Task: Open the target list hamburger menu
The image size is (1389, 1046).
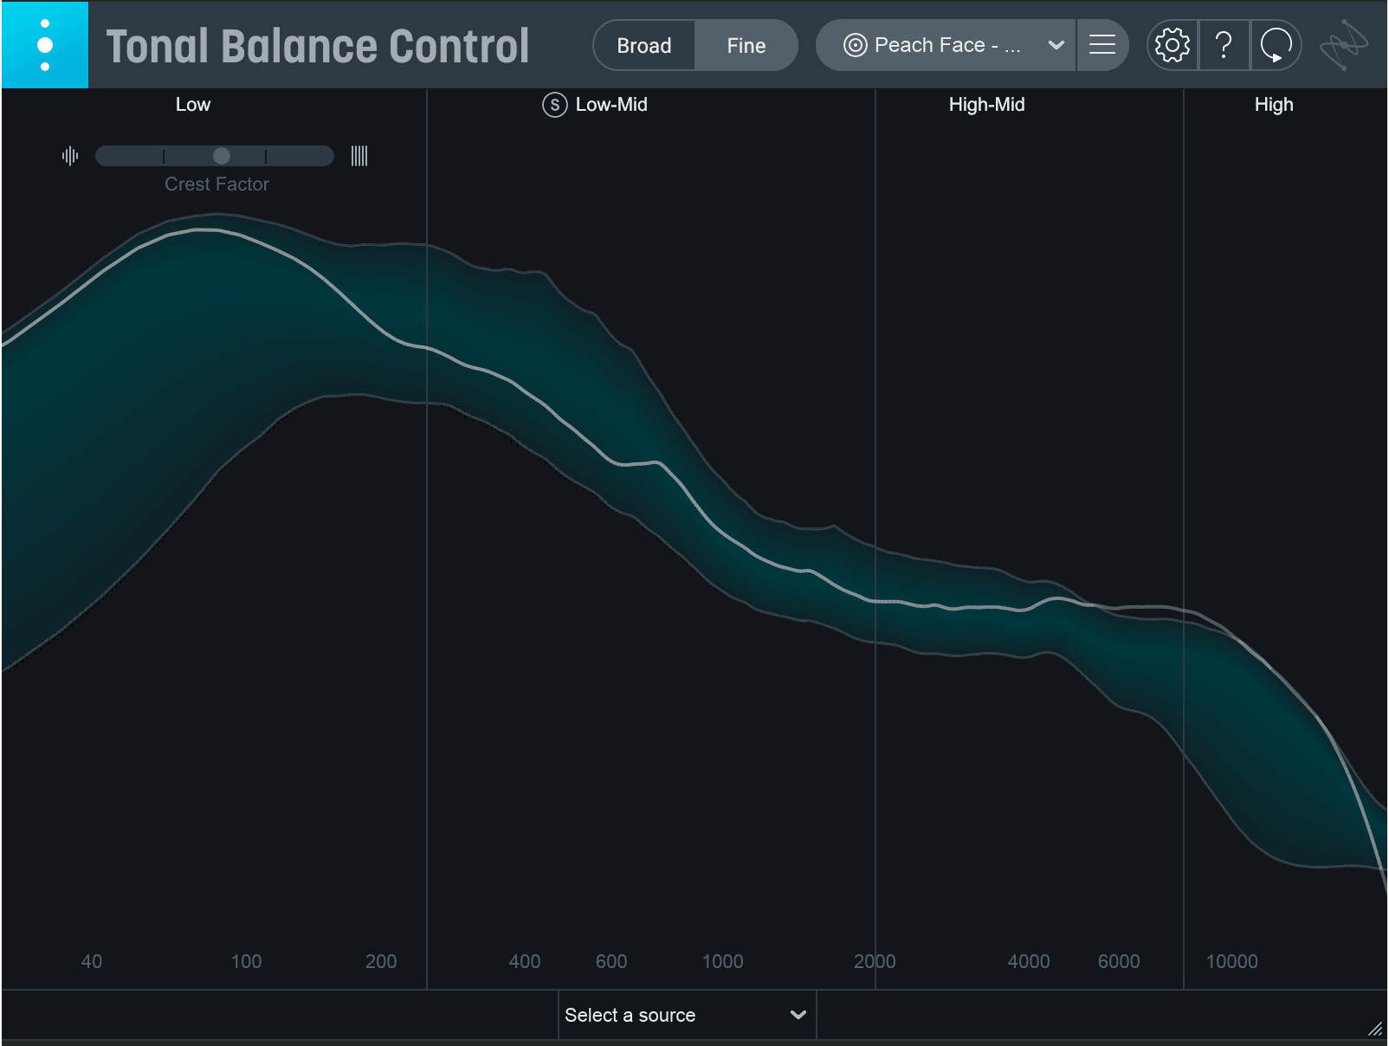Action: pyautogui.click(x=1102, y=45)
